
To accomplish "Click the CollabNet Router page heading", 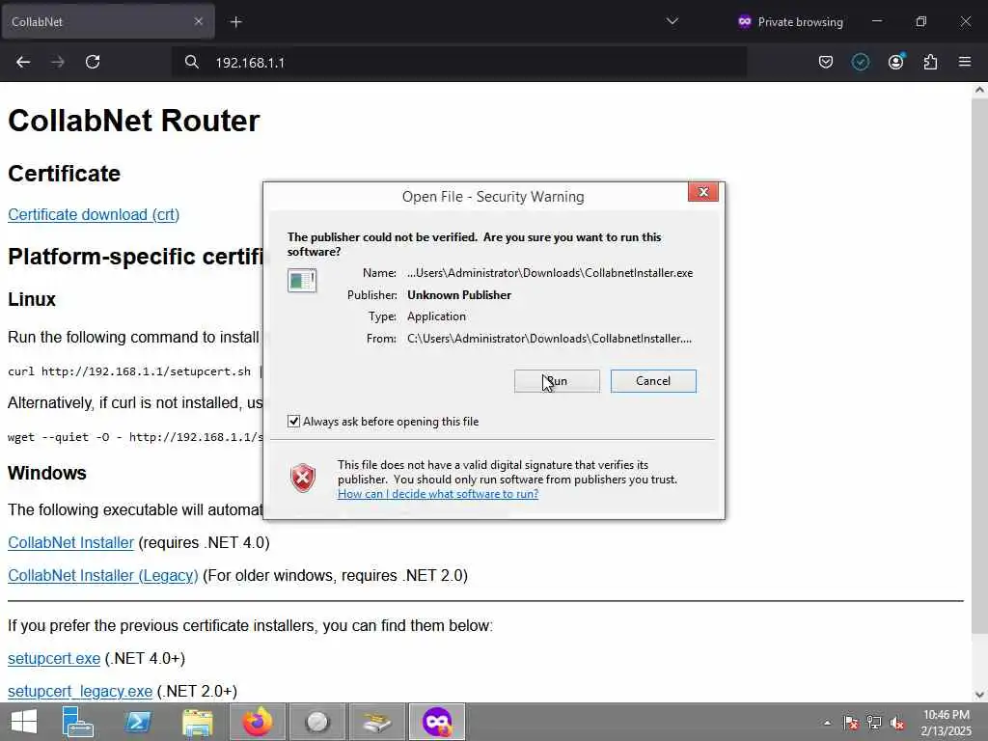I will (133, 121).
